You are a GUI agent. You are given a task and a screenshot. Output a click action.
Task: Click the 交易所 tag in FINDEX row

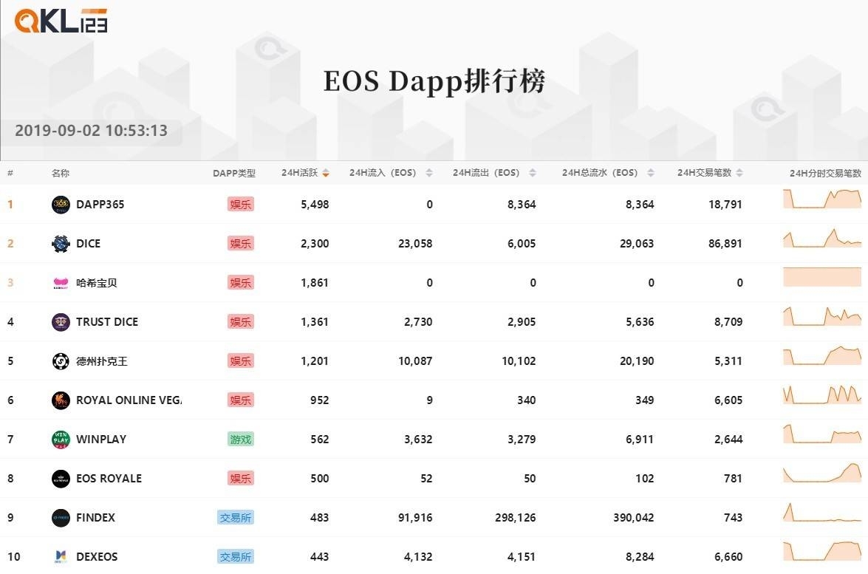point(236,518)
